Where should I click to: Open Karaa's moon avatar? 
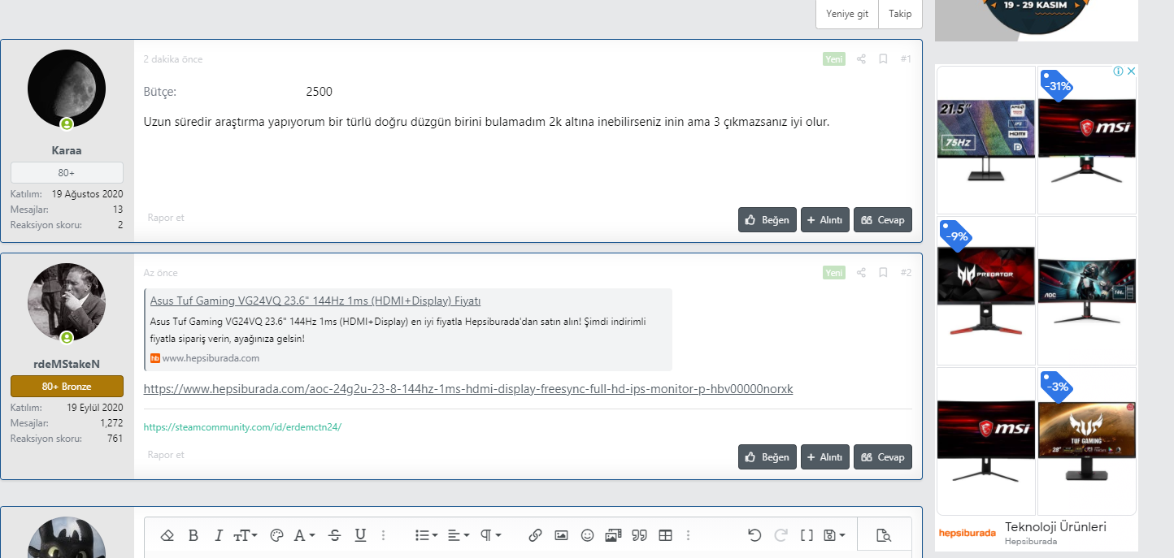pos(67,88)
